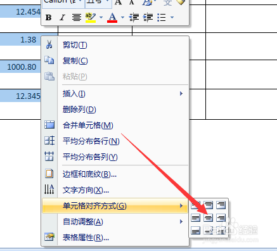The image size is (277, 251).
Task: Align cell top center
Action: 209,205
